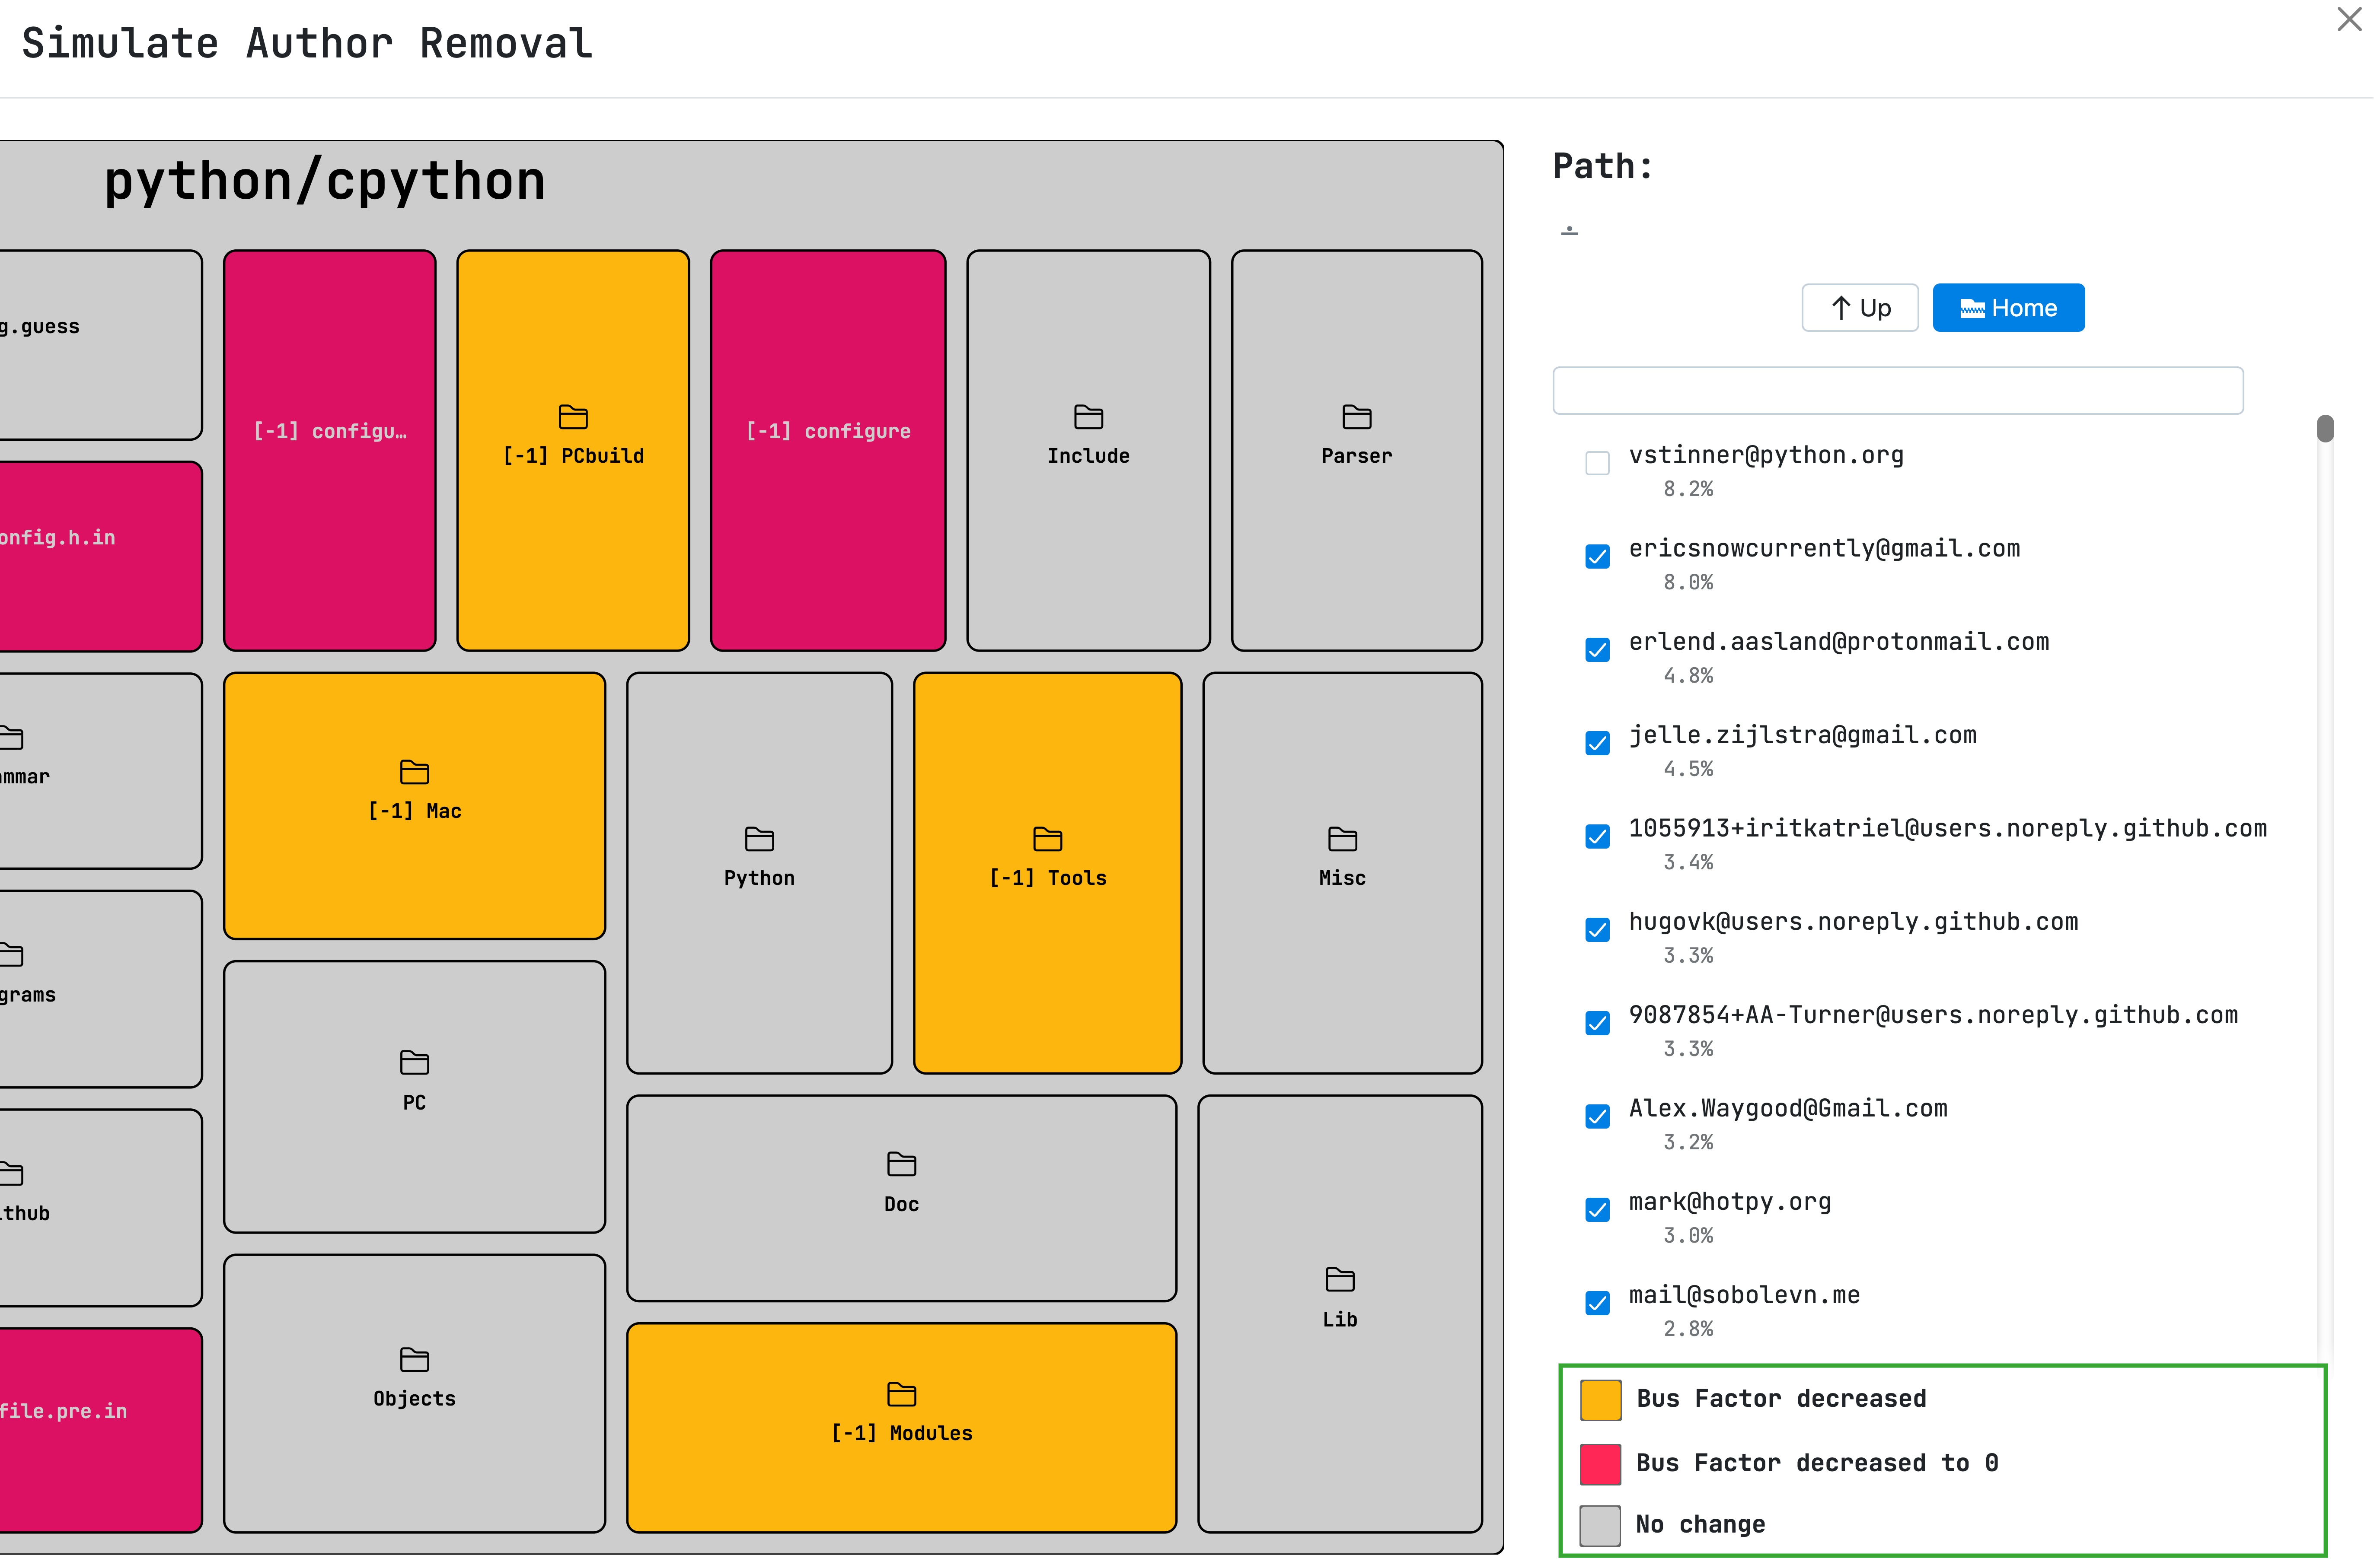Open the Lib folder icon

coord(1340,1279)
